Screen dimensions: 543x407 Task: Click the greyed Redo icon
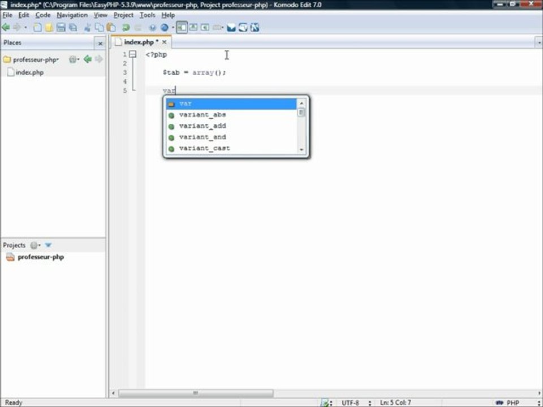[x=137, y=27]
